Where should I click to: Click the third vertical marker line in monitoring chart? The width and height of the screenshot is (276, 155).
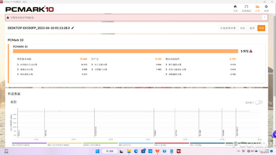94,123
